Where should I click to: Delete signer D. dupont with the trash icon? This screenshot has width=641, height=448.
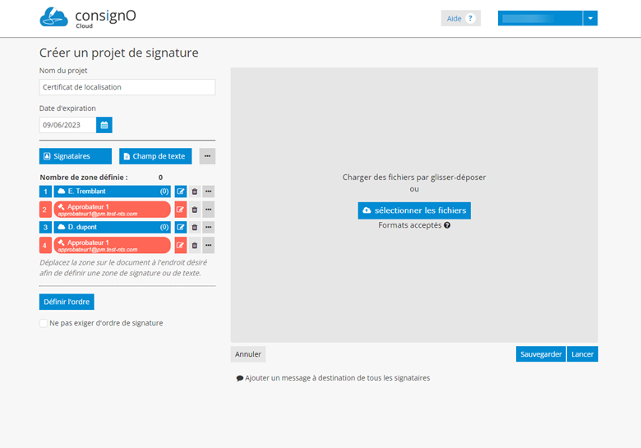195,228
